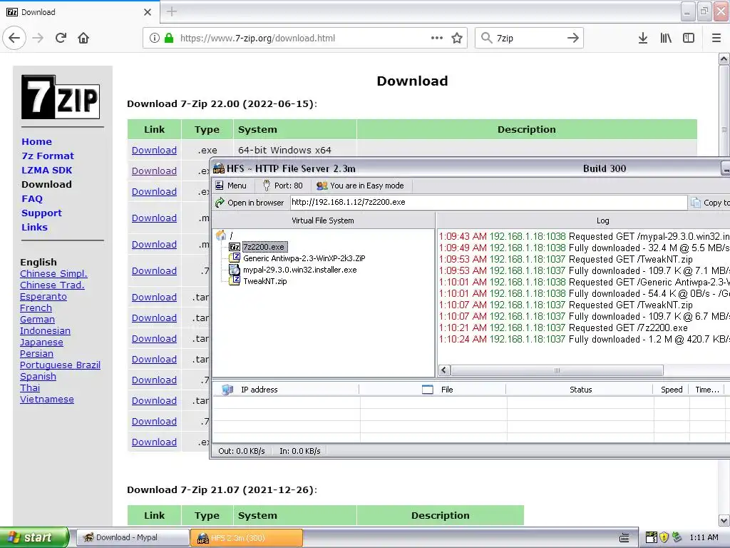Open the Library bookshelf icon
The width and height of the screenshot is (730, 548).
pyautogui.click(x=666, y=38)
